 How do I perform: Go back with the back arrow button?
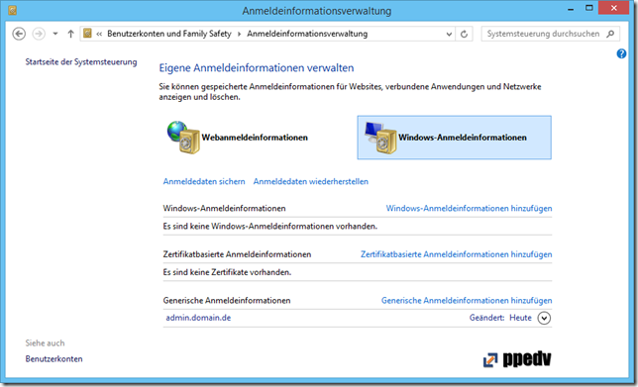click(x=19, y=34)
